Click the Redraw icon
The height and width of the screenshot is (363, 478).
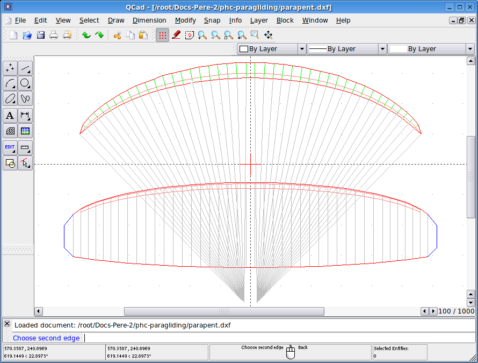point(189,35)
